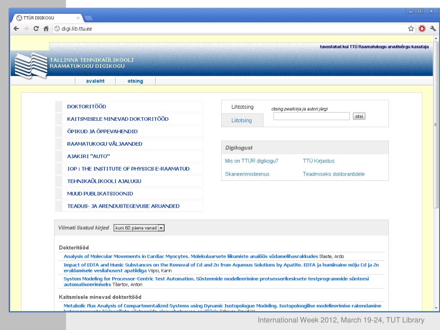Screen dimensions: 440x330
Task: Click the browser Back arrow
Action: [x=16, y=29]
